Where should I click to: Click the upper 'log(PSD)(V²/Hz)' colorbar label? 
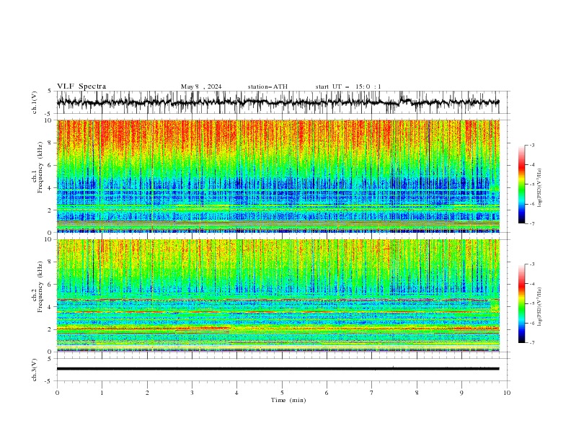[540, 188]
